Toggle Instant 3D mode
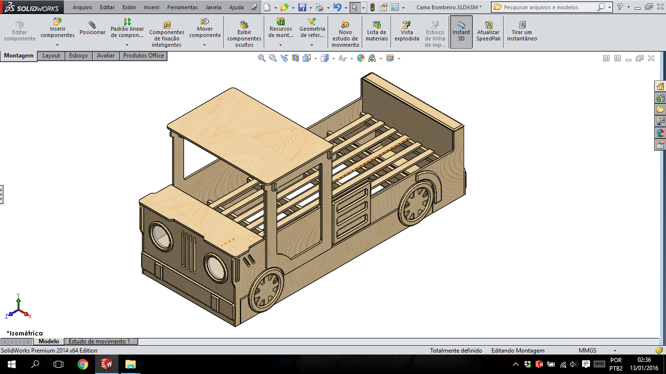Screen dimensions: 666x374 click(x=461, y=31)
